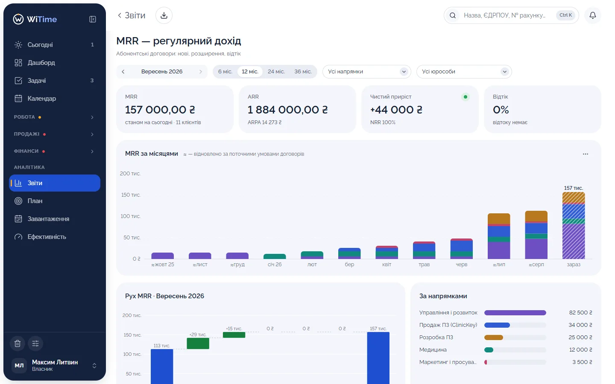The width and height of the screenshot is (615, 384).
Task: Click the search magnifier icon
Action: pos(453,15)
